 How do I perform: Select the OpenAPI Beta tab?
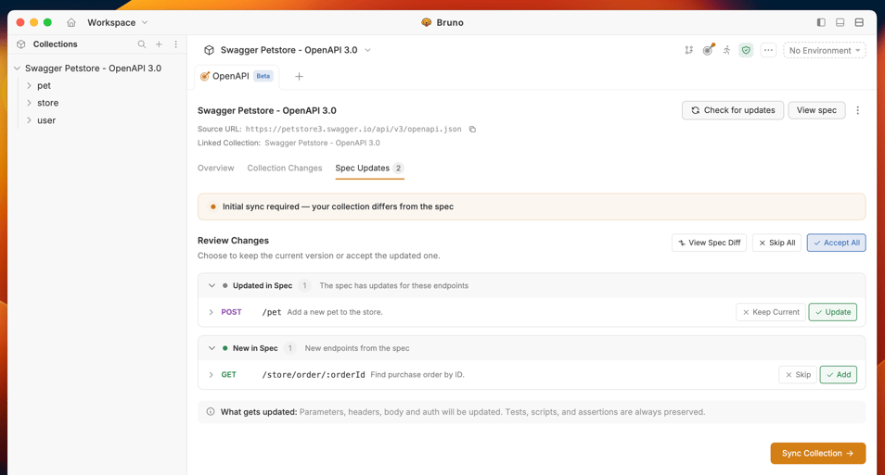tap(237, 76)
